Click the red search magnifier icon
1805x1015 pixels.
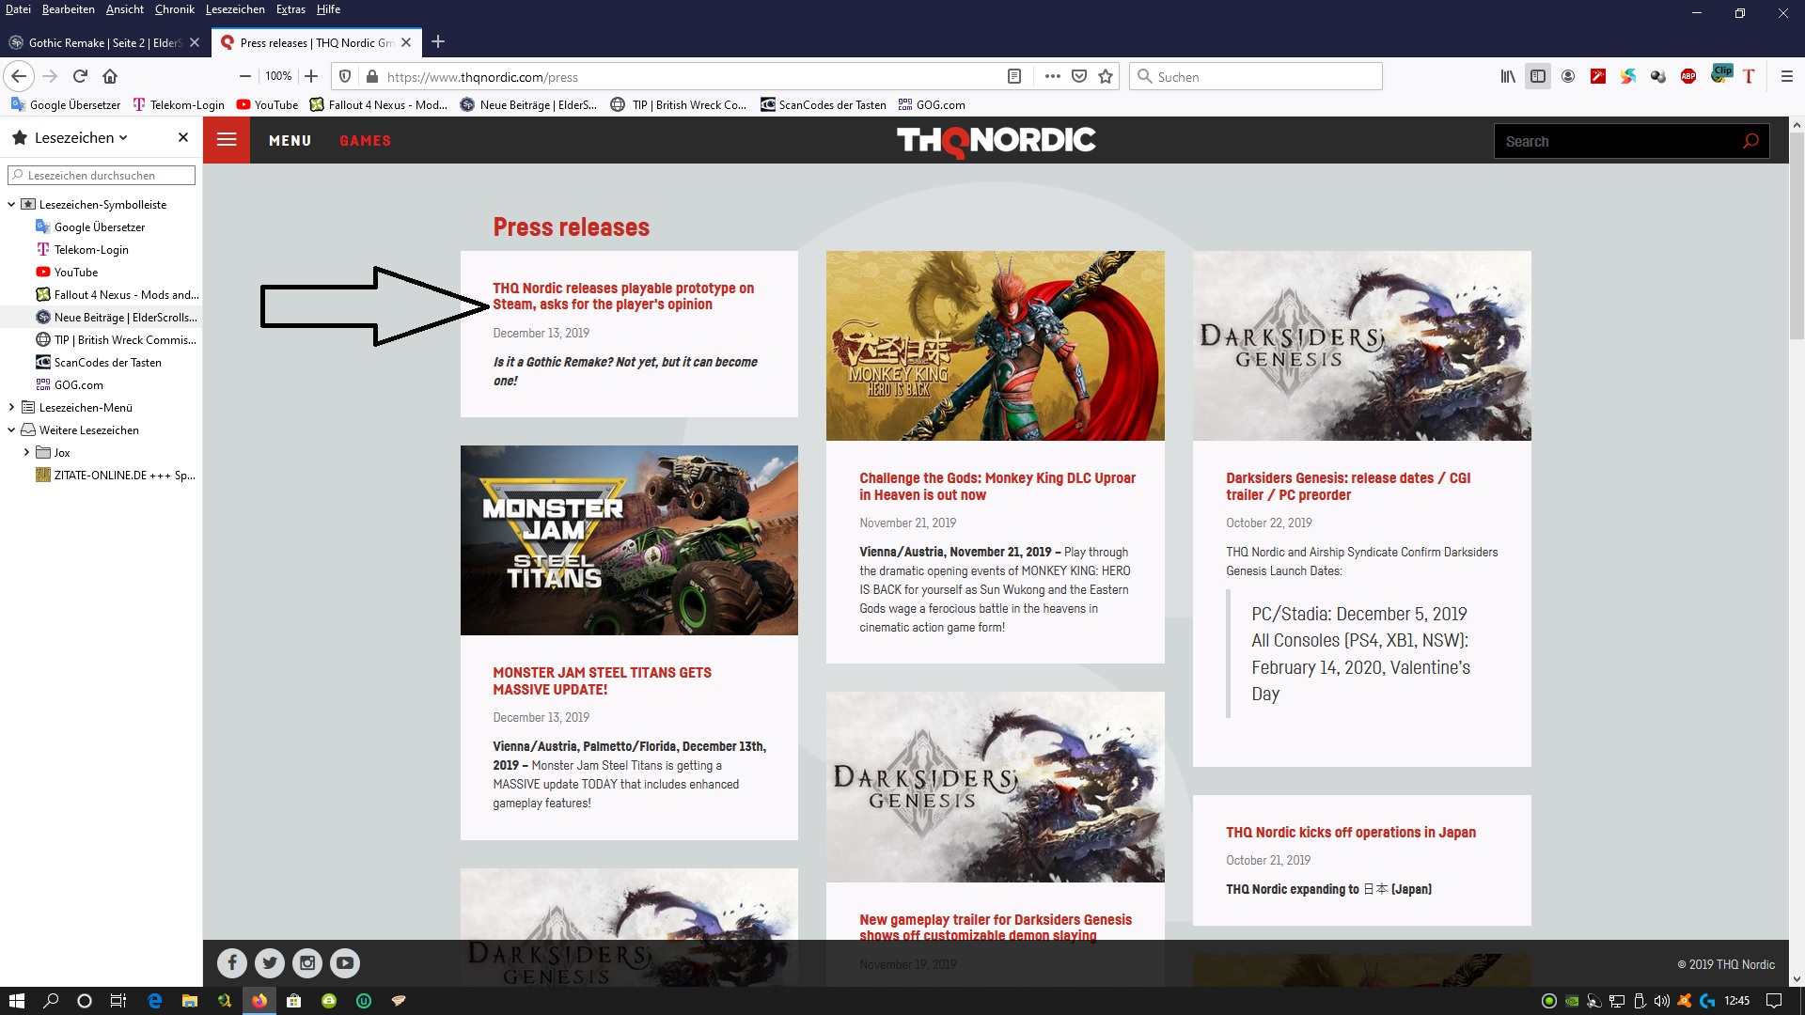click(x=1750, y=141)
